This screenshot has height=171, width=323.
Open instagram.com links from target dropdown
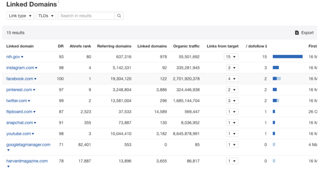(x=232, y=68)
